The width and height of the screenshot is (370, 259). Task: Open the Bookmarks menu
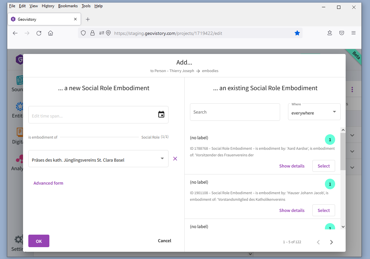[x=68, y=6]
